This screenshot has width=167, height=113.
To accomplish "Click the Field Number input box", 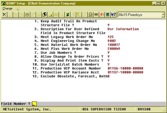I will [35, 104].
